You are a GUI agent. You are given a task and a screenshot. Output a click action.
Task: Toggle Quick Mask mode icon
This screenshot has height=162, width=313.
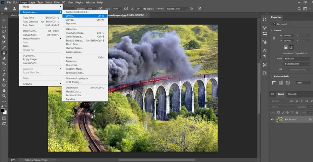4,118
